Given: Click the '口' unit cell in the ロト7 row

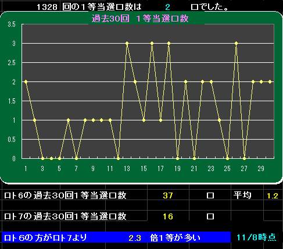Looking at the screenshot, I should click(210, 216).
